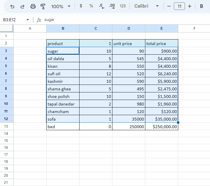Format selection as currency
Image resolution: width=210 pixels, height=186 pixels.
pos(81,6)
